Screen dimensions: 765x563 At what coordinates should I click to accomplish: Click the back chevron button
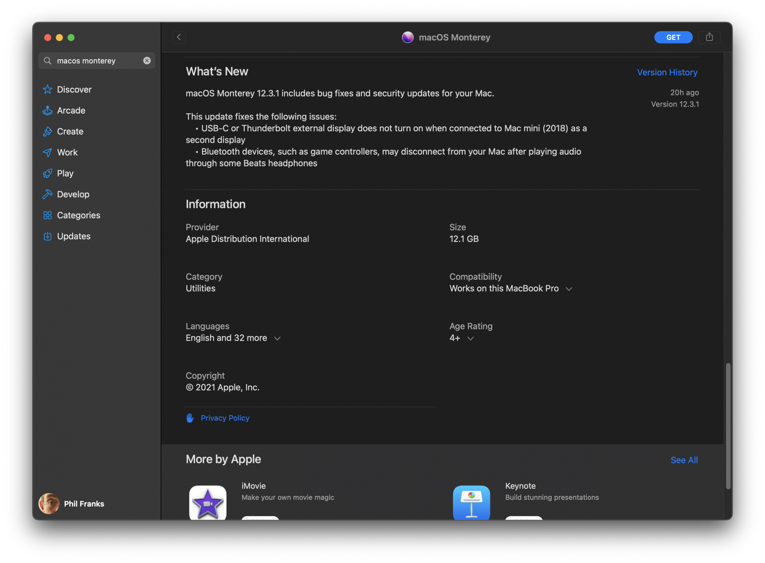pos(179,37)
